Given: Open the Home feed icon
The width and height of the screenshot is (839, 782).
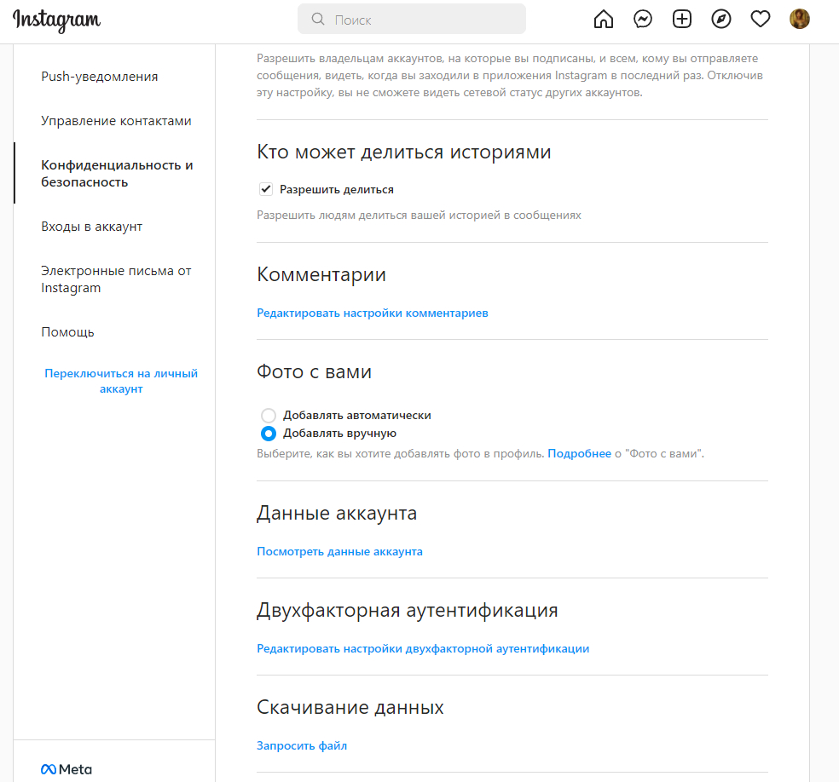Looking at the screenshot, I should pyautogui.click(x=603, y=18).
